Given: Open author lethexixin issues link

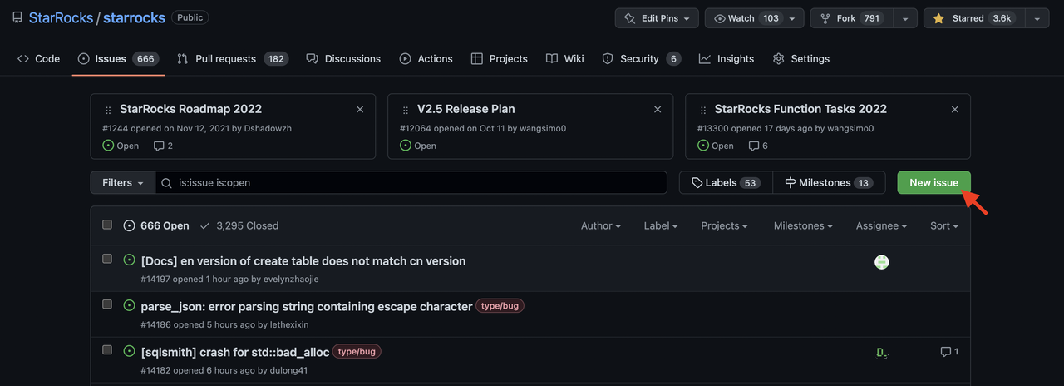Looking at the screenshot, I should pyautogui.click(x=289, y=324).
